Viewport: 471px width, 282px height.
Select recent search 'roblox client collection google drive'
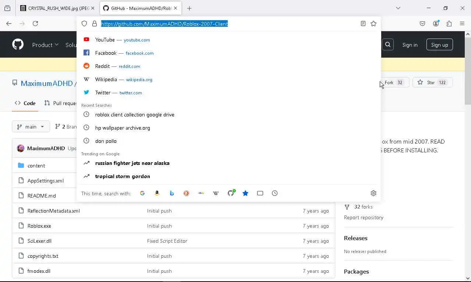click(229, 115)
